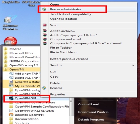Viewport: 140px width, 124px height.
Task: Expand the Send to submenu
Action: point(89,65)
